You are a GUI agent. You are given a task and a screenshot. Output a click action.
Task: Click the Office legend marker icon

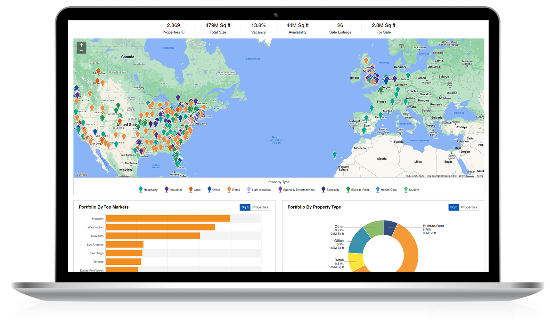pos(209,190)
